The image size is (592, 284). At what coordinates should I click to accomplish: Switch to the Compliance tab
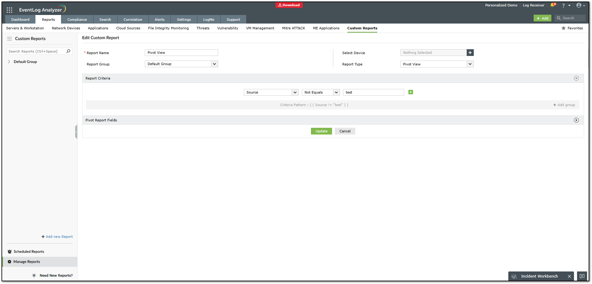point(77,20)
